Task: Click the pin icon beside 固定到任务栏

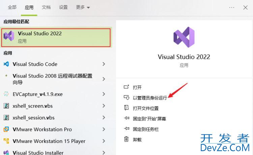Action: 126,129
